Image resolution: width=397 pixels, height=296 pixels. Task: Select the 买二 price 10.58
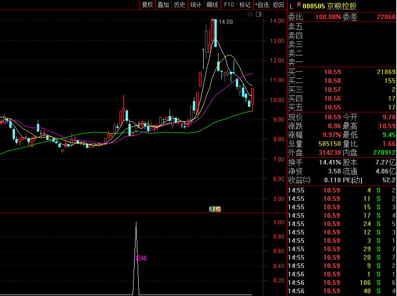[333, 81]
